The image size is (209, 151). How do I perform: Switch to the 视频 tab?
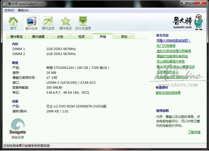point(81,37)
